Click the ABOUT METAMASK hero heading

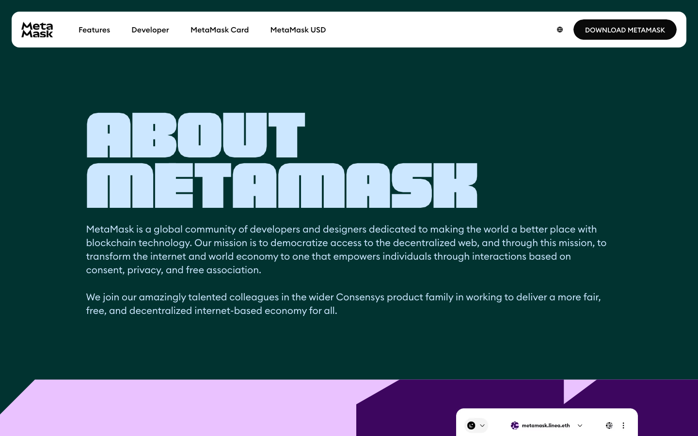click(x=281, y=160)
